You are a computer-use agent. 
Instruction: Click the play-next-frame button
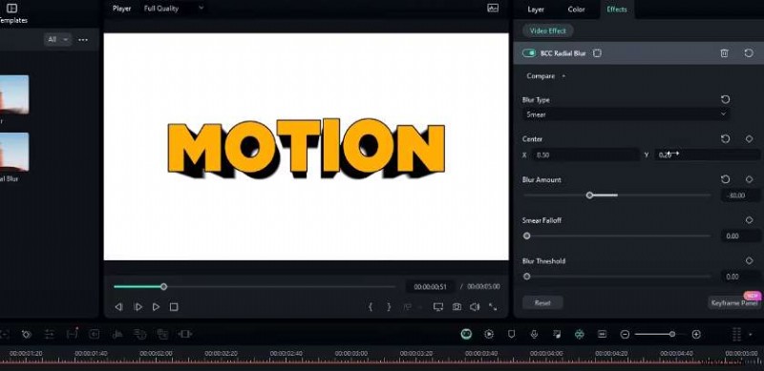pyautogui.click(x=138, y=307)
